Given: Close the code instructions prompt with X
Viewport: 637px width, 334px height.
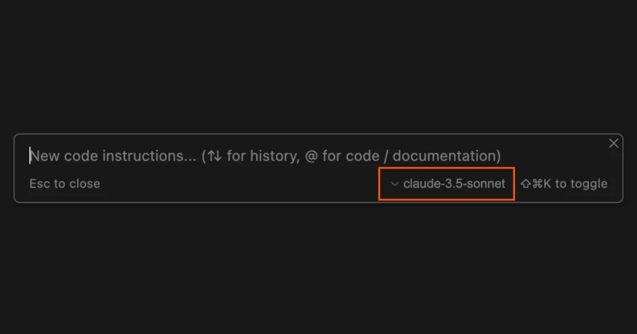Looking at the screenshot, I should (614, 143).
